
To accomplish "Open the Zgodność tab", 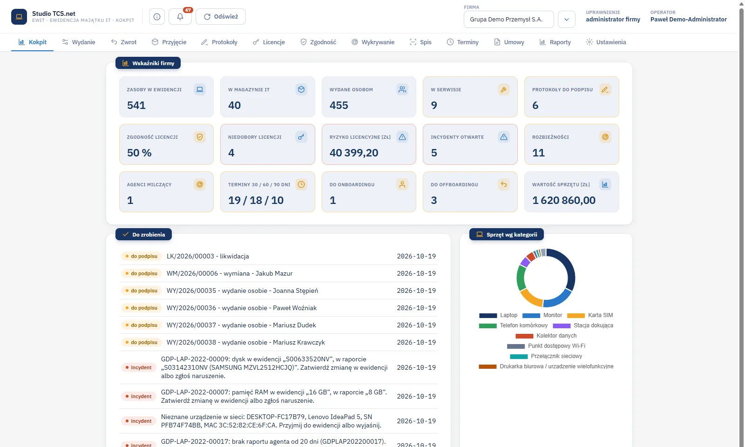I will coord(318,42).
